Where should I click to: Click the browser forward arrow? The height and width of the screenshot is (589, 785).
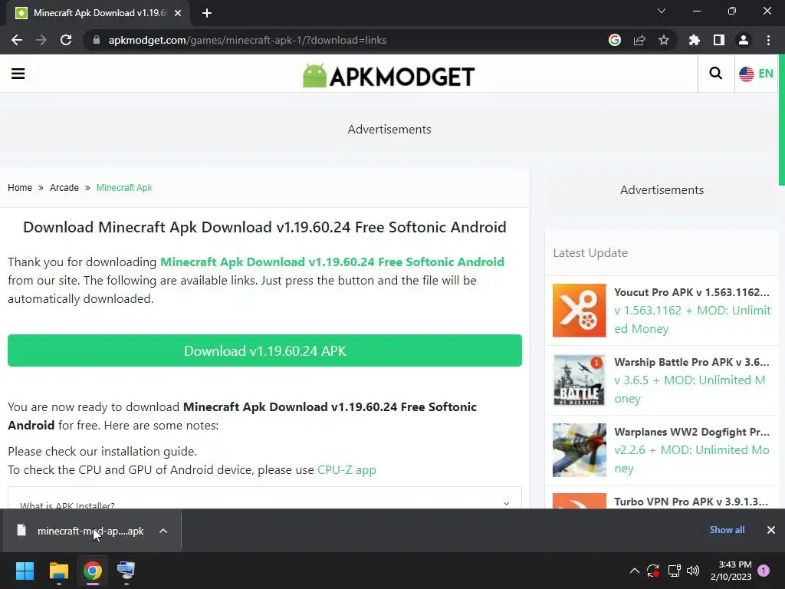click(41, 40)
